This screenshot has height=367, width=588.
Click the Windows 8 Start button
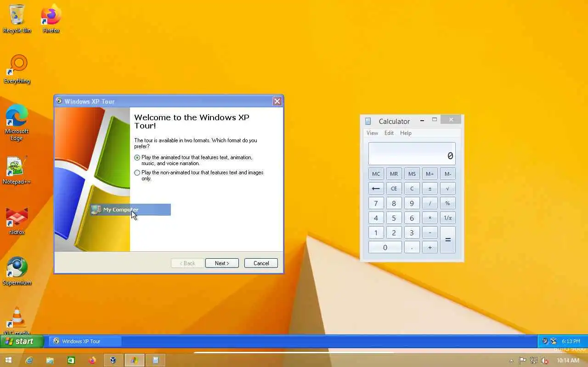coord(8,360)
